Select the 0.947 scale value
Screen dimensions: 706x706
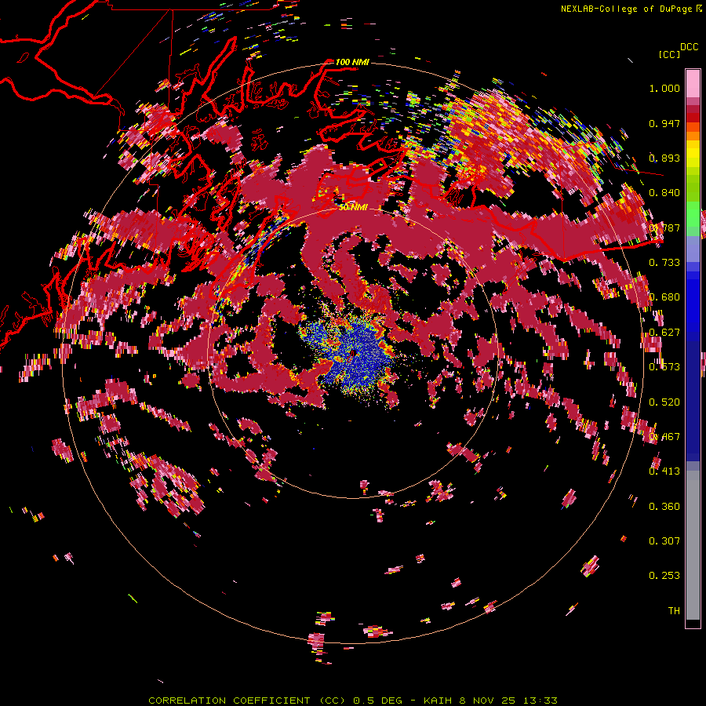point(664,123)
